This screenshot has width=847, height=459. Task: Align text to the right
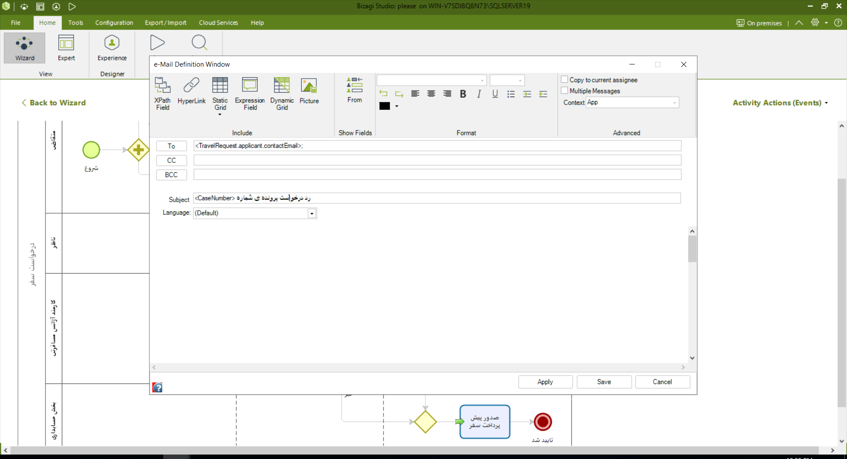pos(447,94)
